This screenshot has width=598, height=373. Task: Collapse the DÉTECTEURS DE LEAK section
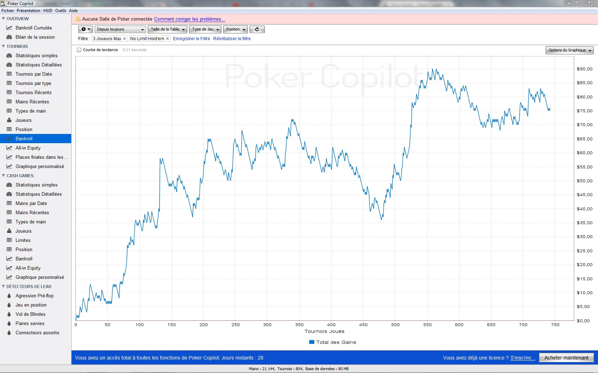(4, 286)
